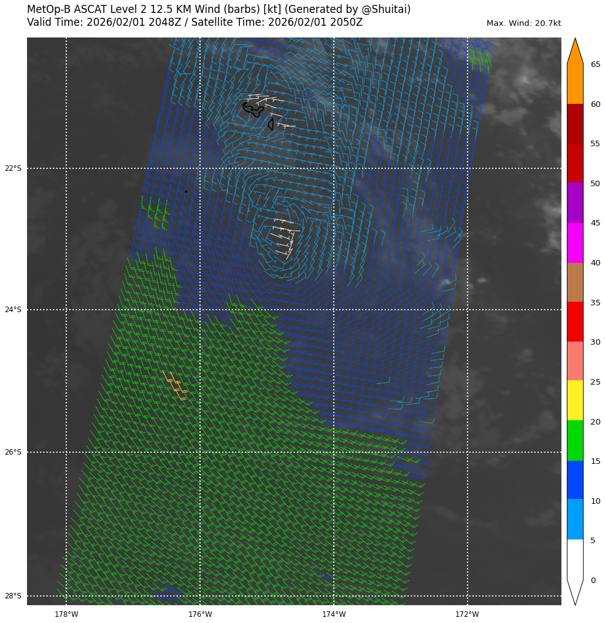Click the brown 35–40 kt colorbar segment
605x623 pixels.
coord(575,282)
